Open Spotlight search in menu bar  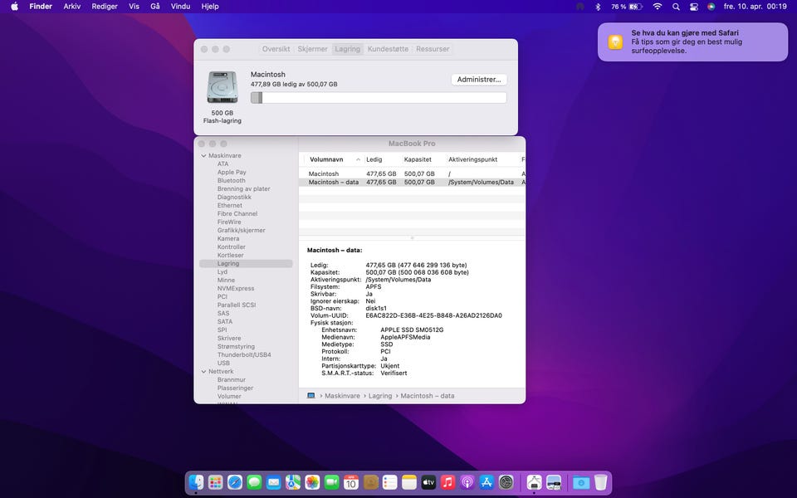click(x=676, y=7)
